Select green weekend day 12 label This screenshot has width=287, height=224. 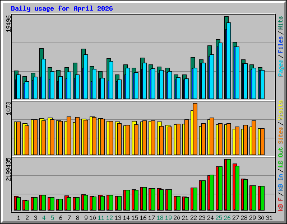109,218
